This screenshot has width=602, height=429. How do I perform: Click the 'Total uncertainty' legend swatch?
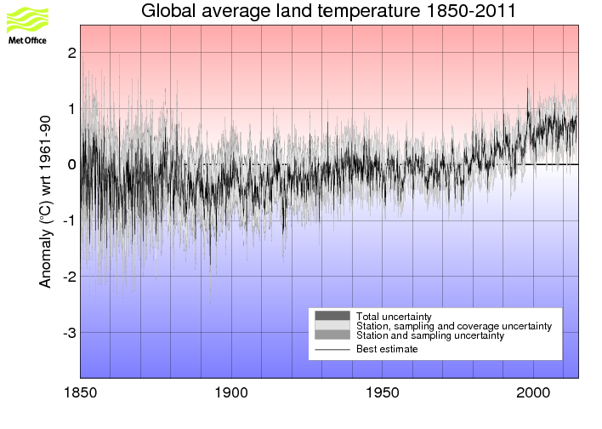[x=332, y=316]
